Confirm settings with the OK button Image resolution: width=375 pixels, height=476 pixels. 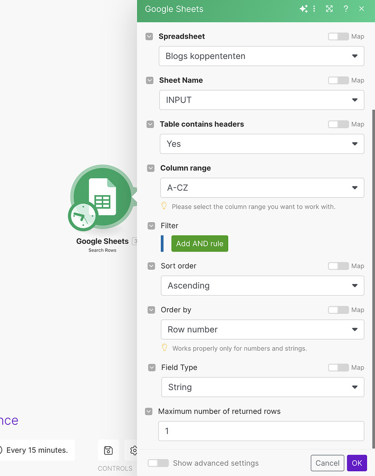357,463
